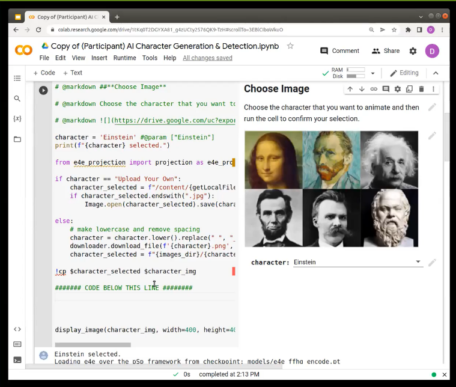Screen dimensions: 456x387
Task: Bookmark this page star in address bar
Action: tap(394, 29)
